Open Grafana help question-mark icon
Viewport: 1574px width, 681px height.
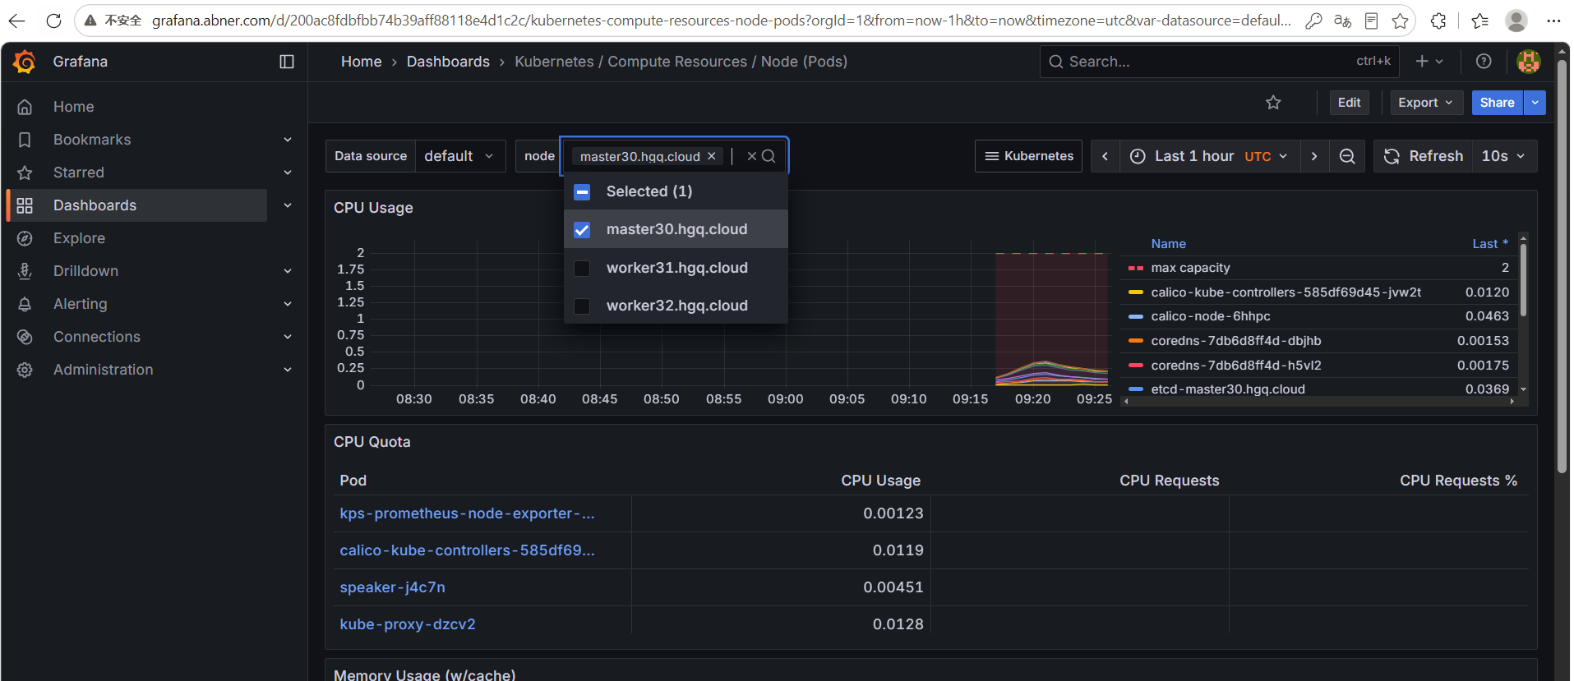coord(1484,62)
